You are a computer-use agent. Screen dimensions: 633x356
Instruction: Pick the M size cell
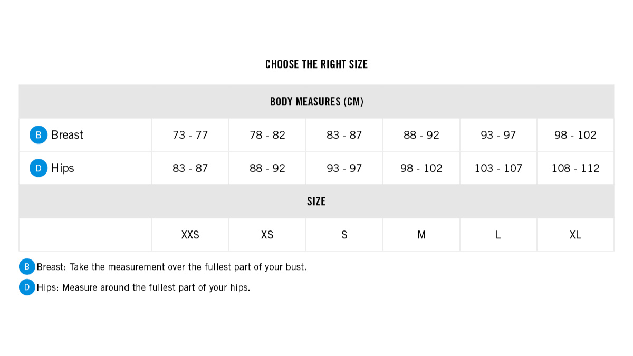pos(421,235)
